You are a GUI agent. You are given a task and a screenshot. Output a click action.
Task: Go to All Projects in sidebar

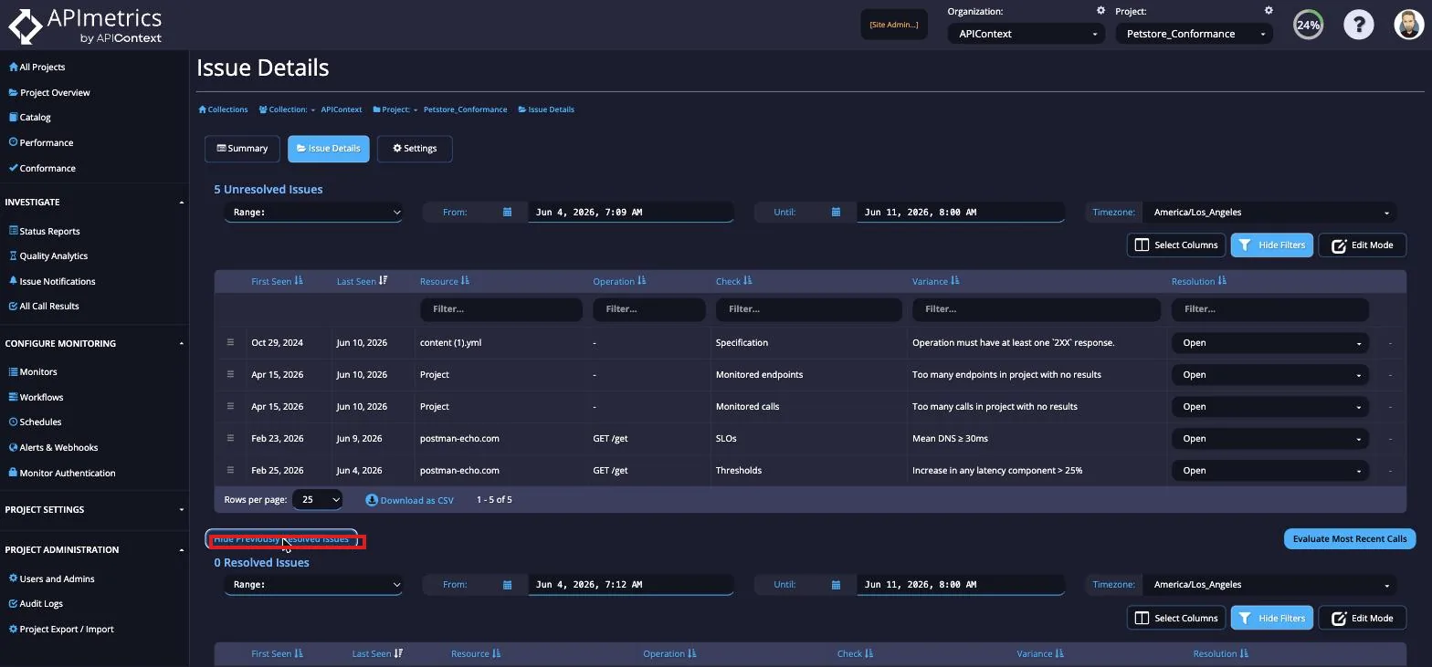(x=37, y=67)
